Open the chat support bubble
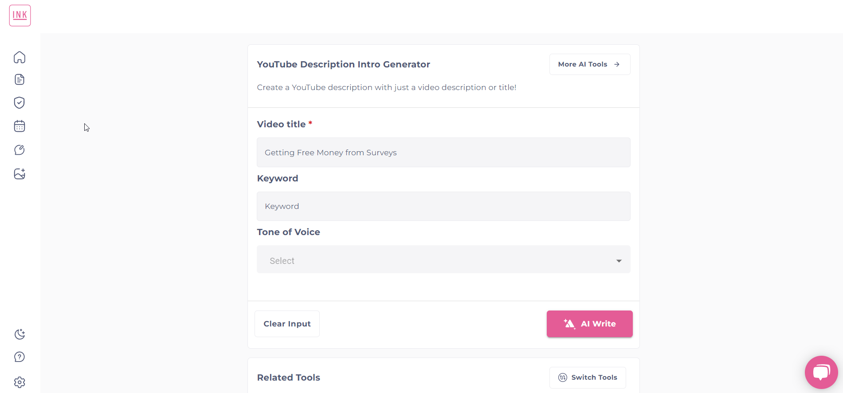 [821, 372]
